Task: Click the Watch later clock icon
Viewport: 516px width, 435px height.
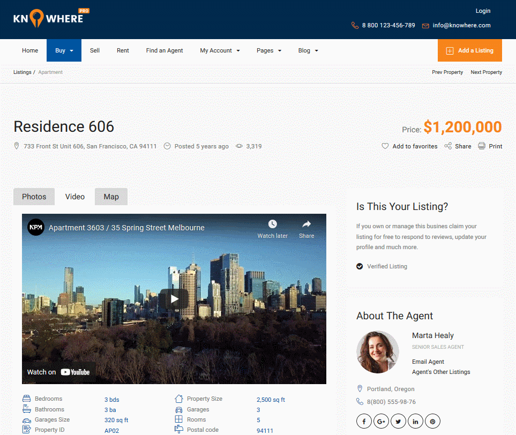Action: pyautogui.click(x=273, y=224)
